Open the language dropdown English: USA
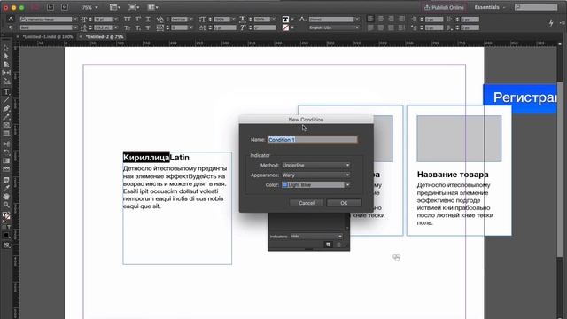This screenshot has height=319, width=567. pyautogui.click(x=334, y=27)
